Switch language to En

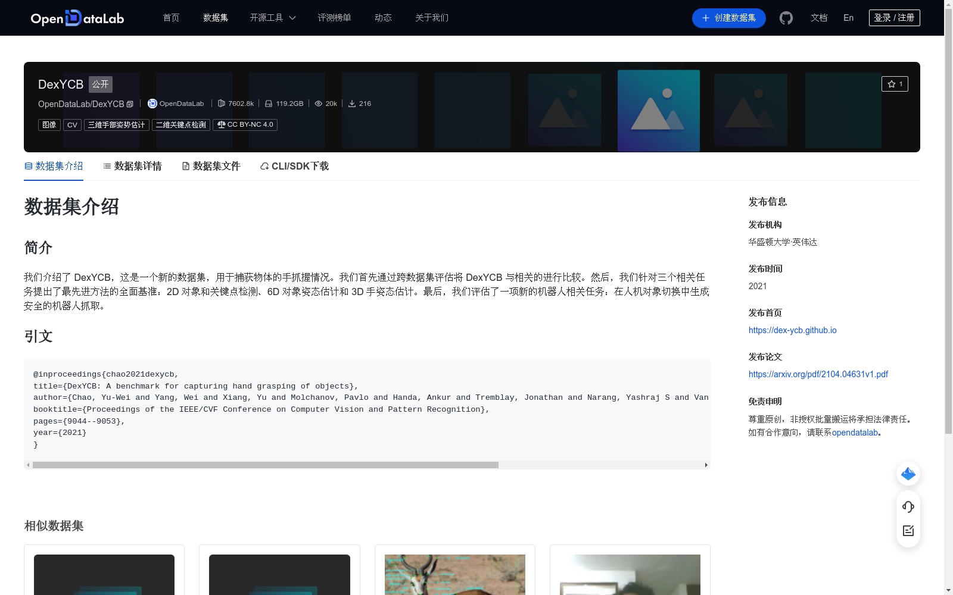848,18
